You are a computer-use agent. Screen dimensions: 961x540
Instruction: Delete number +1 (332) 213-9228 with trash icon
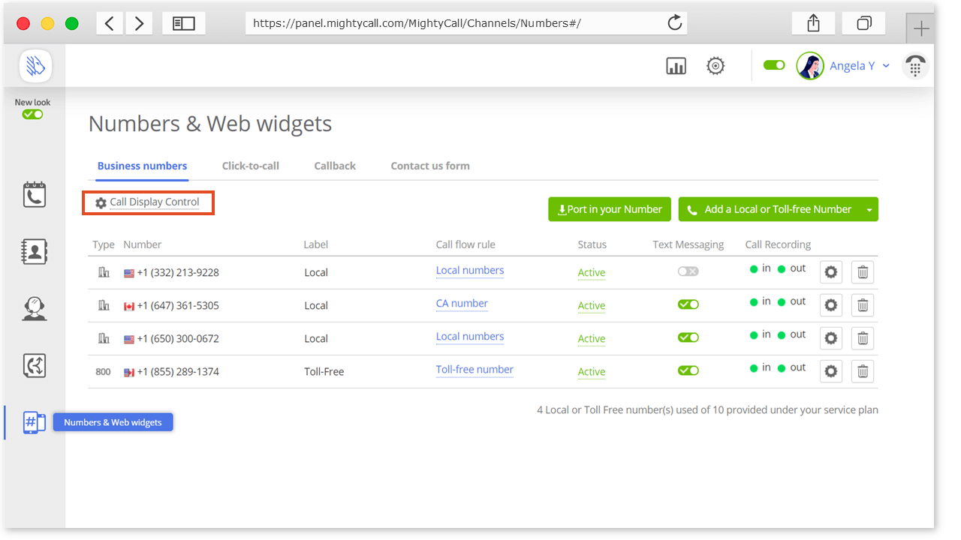863,272
